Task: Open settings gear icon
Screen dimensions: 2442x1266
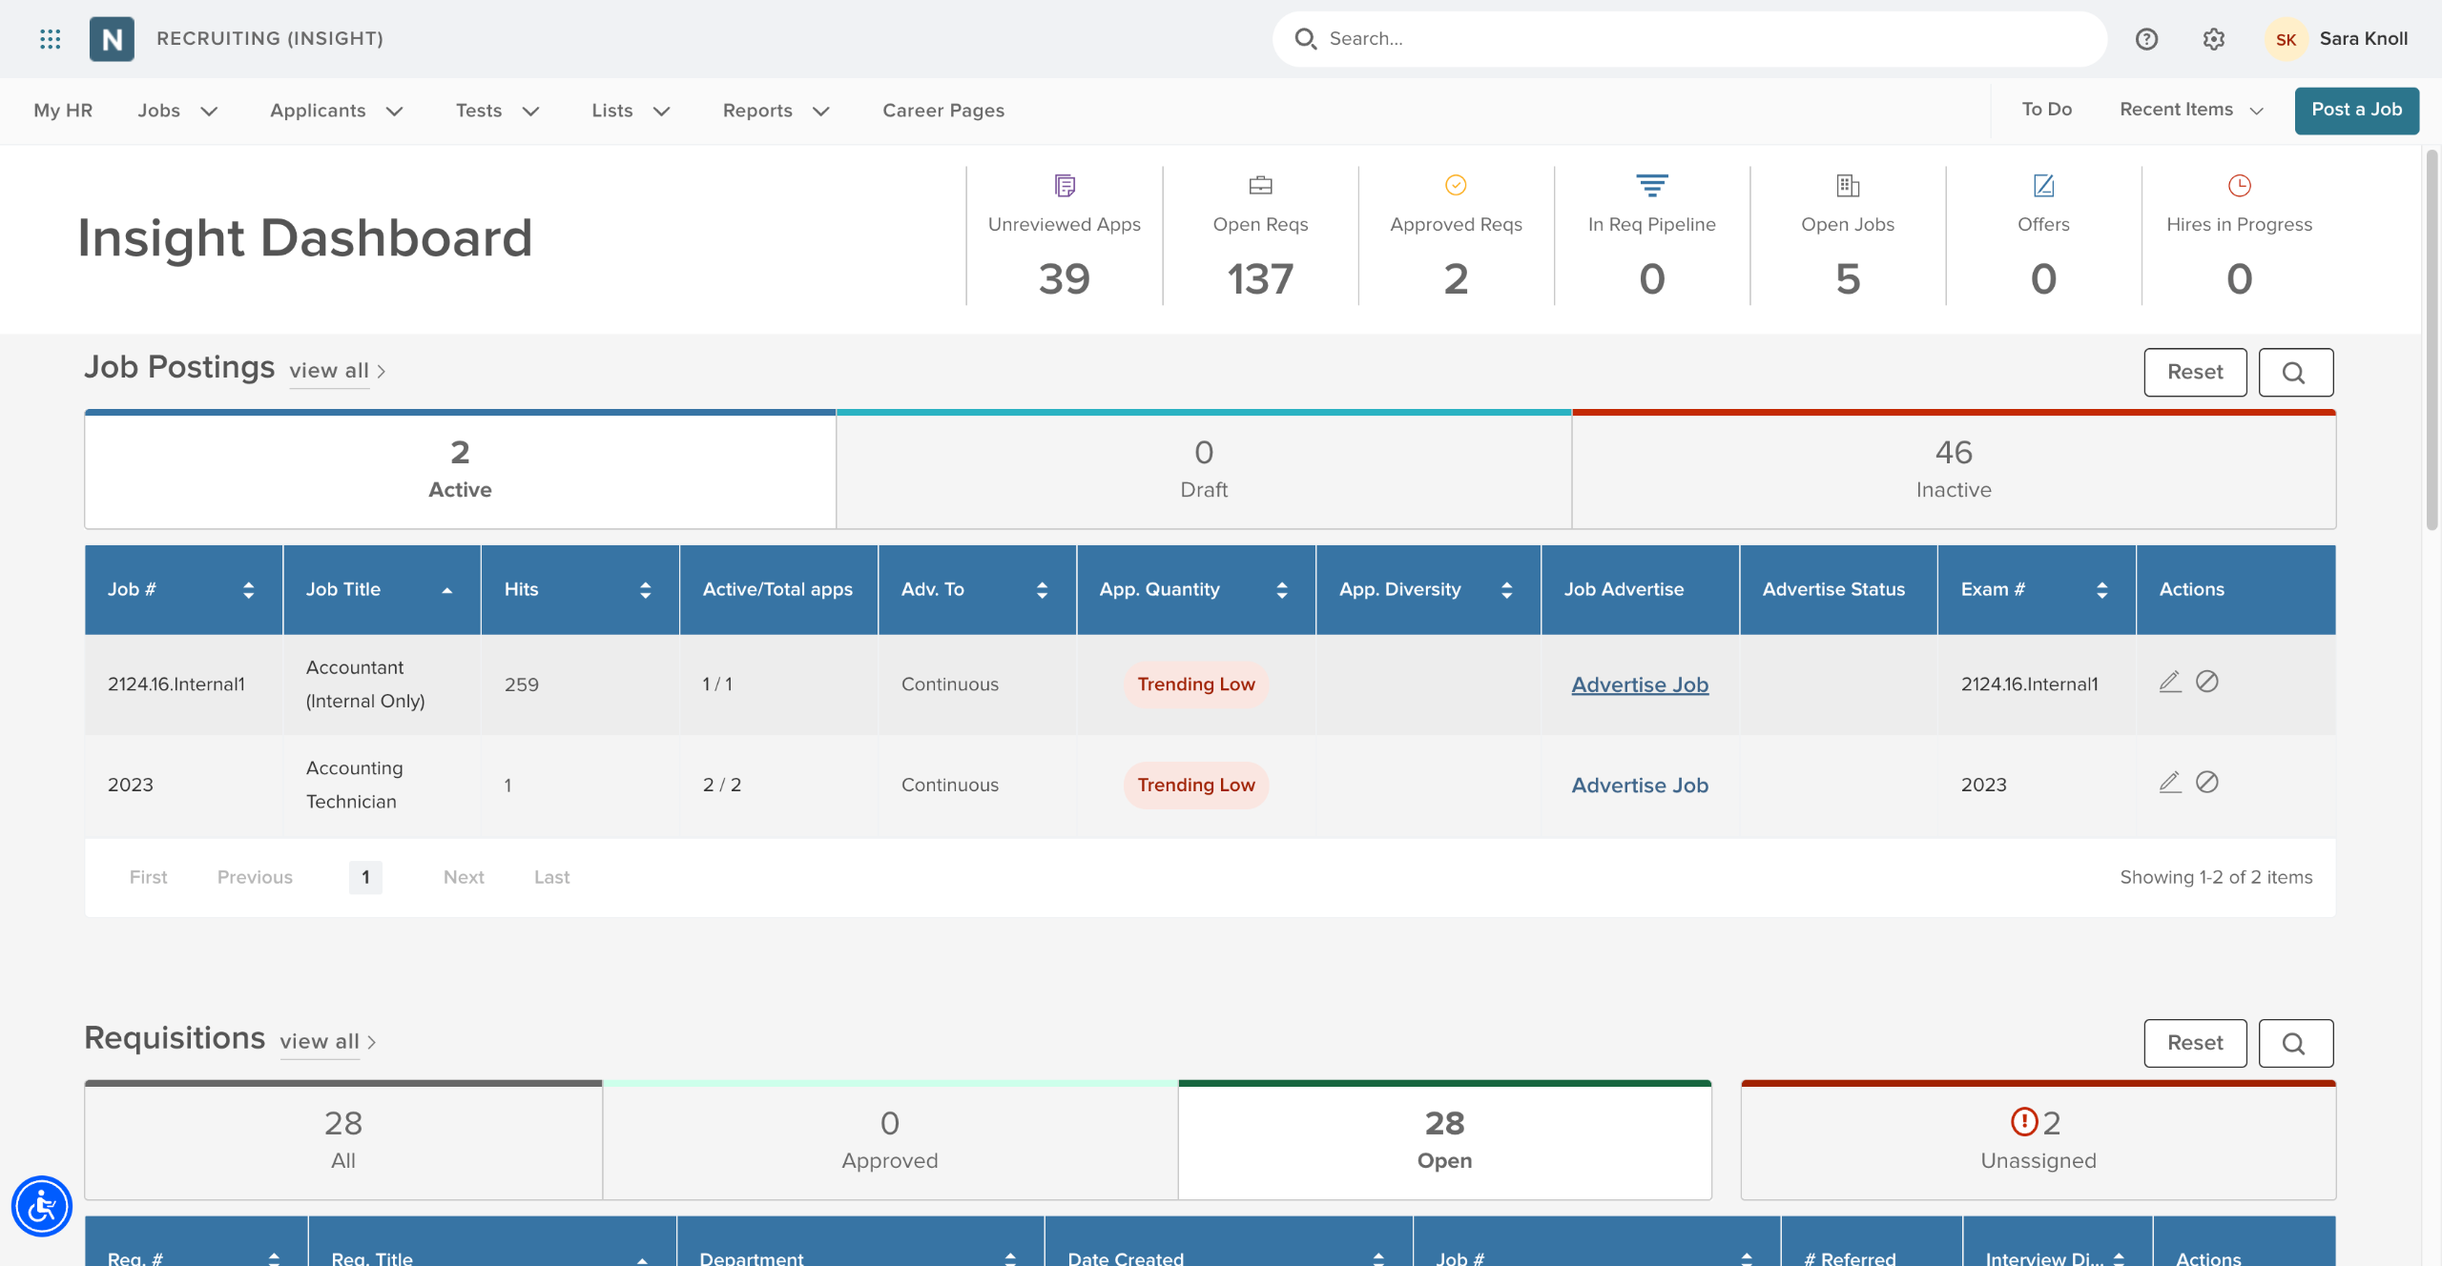Action: (x=2213, y=39)
